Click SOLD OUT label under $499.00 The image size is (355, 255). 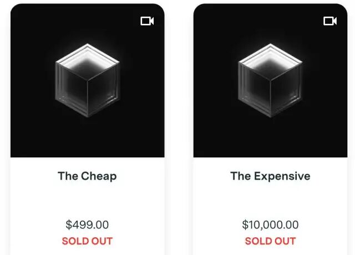tap(87, 241)
